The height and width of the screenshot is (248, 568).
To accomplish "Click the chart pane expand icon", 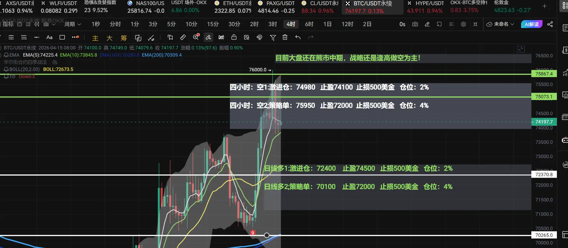I will click(x=521, y=49).
